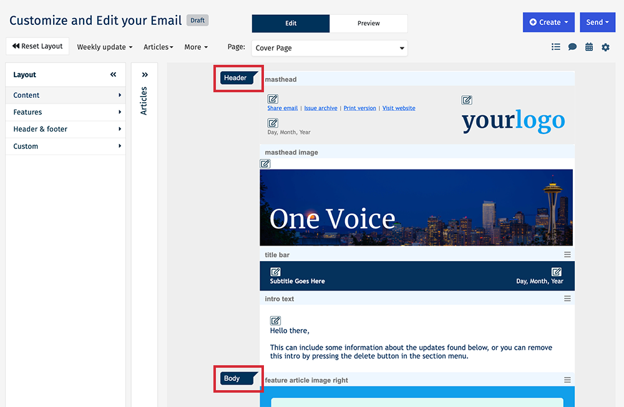The width and height of the screenshot is (624, 407).
Task: Open the Articles dropdown menu
Action: click(158, 47)
